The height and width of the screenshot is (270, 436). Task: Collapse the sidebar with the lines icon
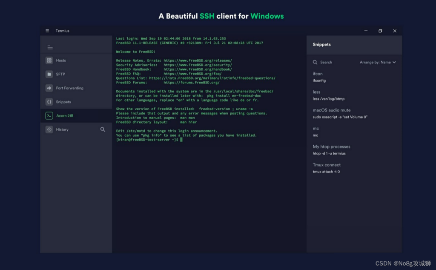[x=50, y=47]
